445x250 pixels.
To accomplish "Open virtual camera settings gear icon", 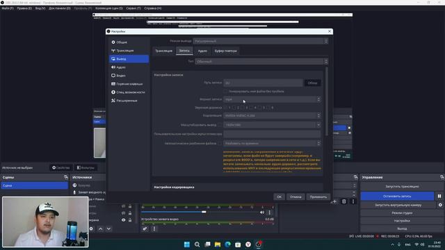I will pos(440,205).
